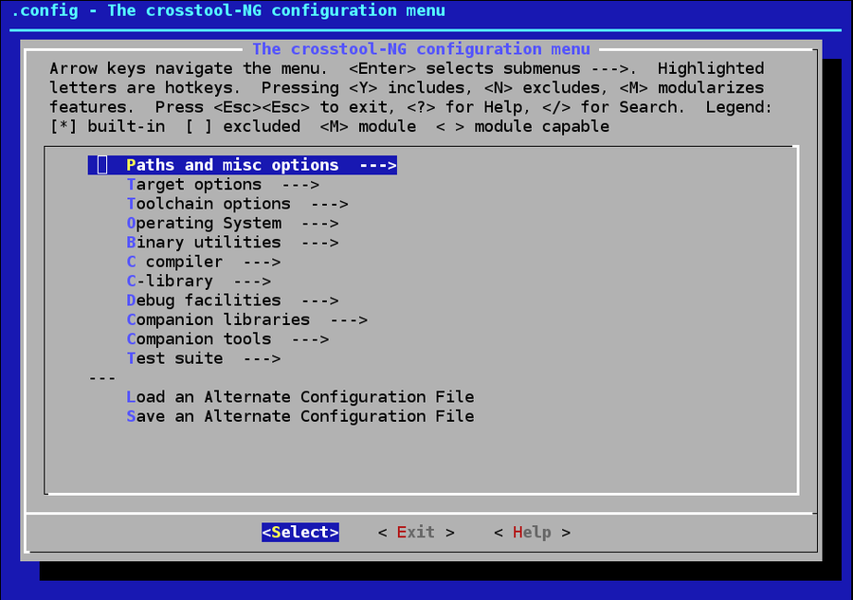This screenshot has height=600, width=853.
Task: Open Binary utilities submenu
Action: tap(233, 243)
